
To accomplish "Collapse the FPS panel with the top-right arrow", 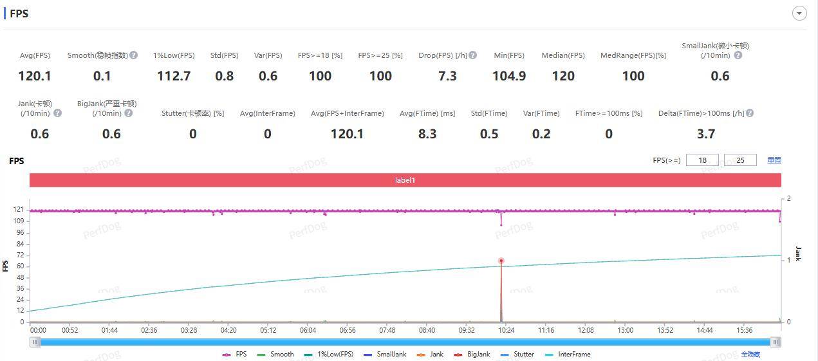I will [x=799, y=14].
